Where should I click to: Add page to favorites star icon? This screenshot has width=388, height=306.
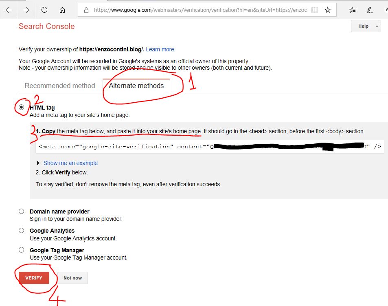point(328,10)
